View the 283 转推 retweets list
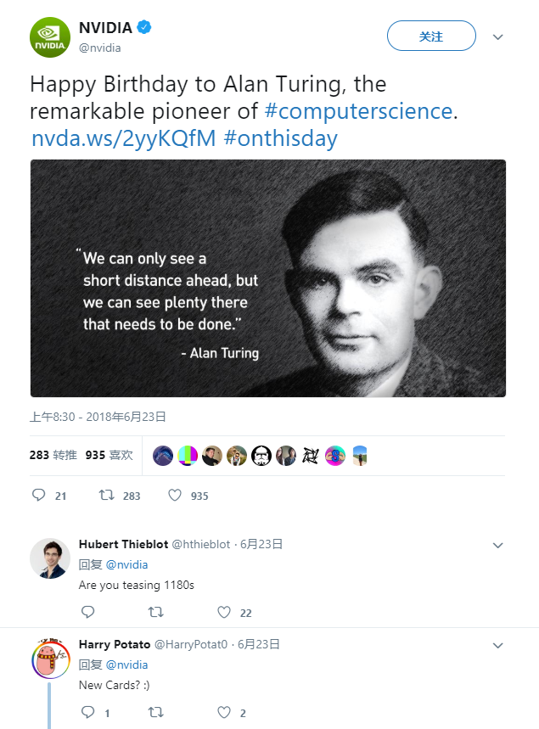539x729 pixels. [53, 455]
